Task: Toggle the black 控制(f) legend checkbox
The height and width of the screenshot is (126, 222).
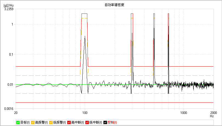Action: pos(105,122)
